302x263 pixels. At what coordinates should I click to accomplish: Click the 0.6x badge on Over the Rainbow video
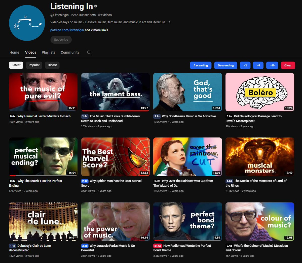[x=157, y=181]
